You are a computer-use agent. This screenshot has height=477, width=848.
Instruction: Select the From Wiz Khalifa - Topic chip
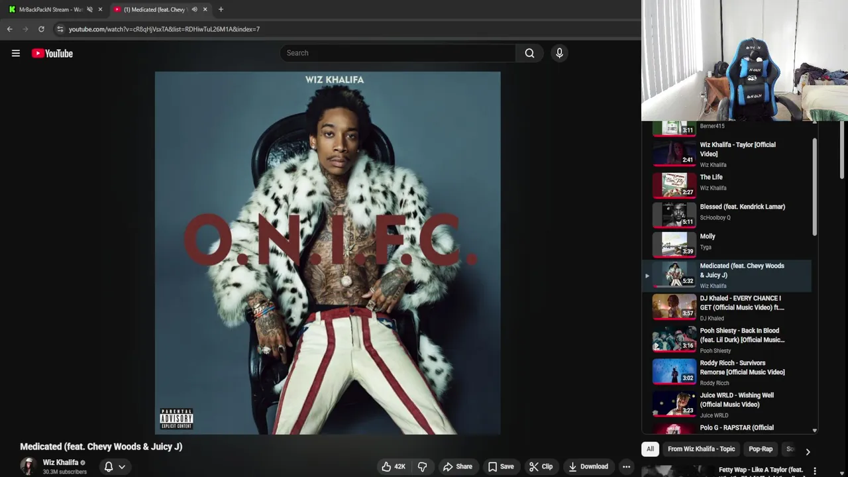[x=701, y=449]
